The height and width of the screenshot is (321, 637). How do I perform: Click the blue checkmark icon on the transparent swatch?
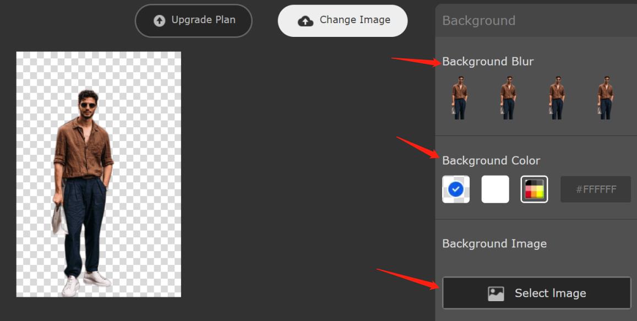pos(456,189)
